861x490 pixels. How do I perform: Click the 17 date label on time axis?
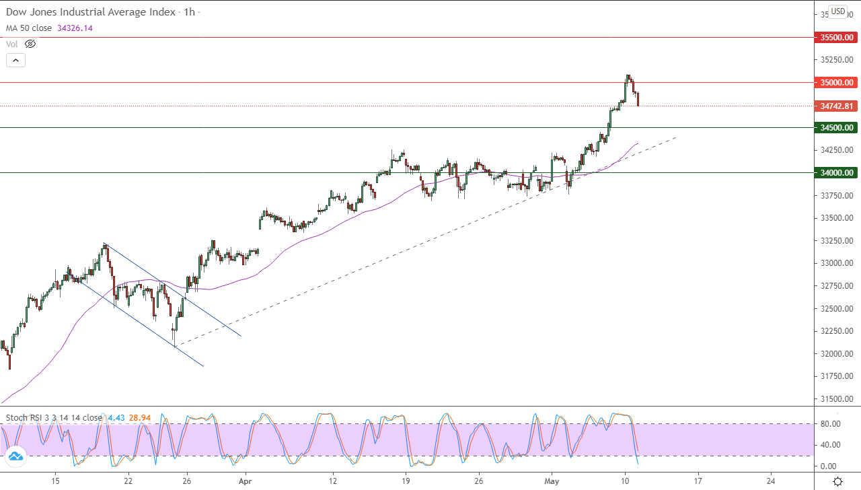point(698,481)
